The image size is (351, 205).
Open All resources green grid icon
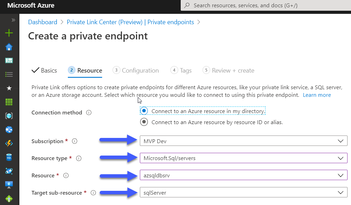coord(9,102)
